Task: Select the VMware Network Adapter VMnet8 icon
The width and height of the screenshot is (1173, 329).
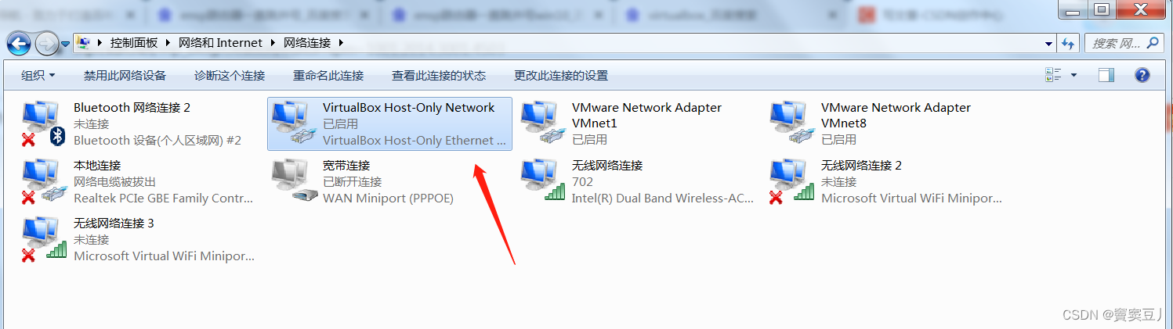Action: pyautogui.click(x=792, y=123)
